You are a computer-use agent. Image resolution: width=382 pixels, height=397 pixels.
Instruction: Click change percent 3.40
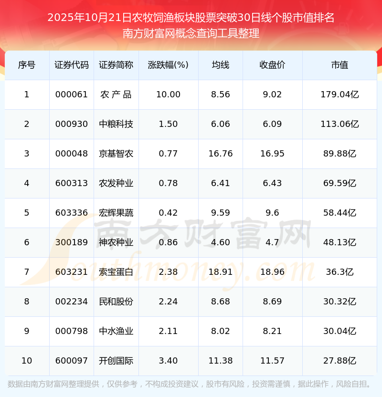[x=168, y=361]
